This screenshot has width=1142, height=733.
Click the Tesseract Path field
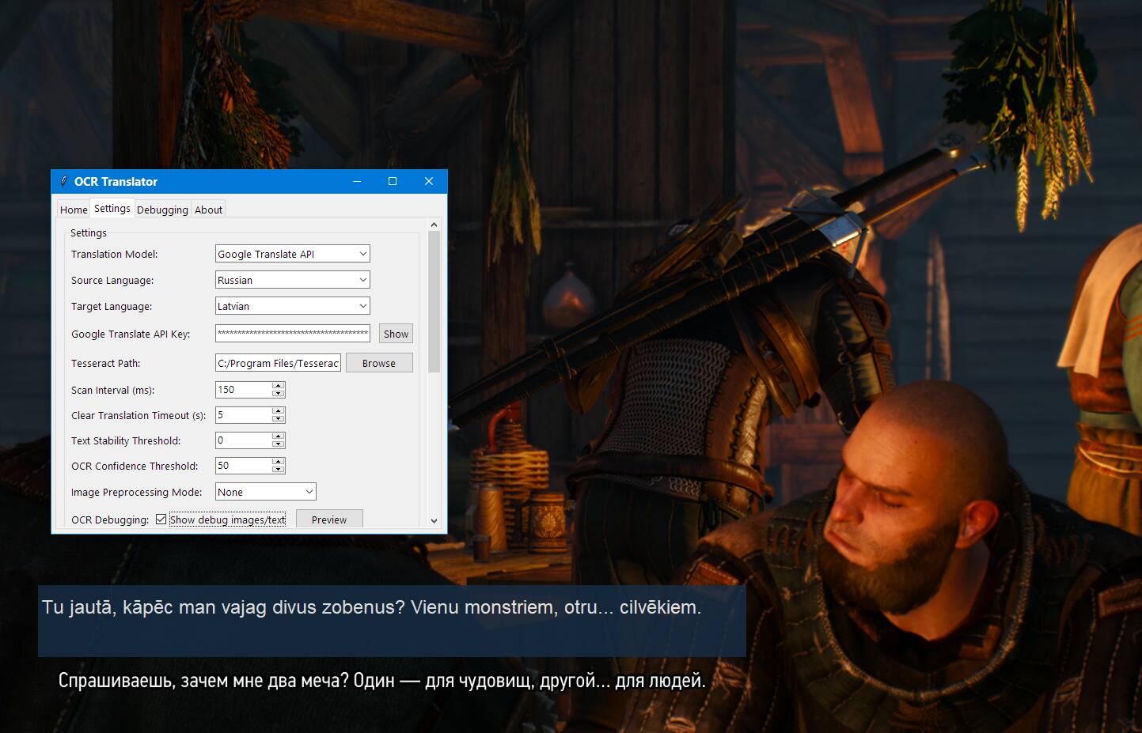[278, 363]
